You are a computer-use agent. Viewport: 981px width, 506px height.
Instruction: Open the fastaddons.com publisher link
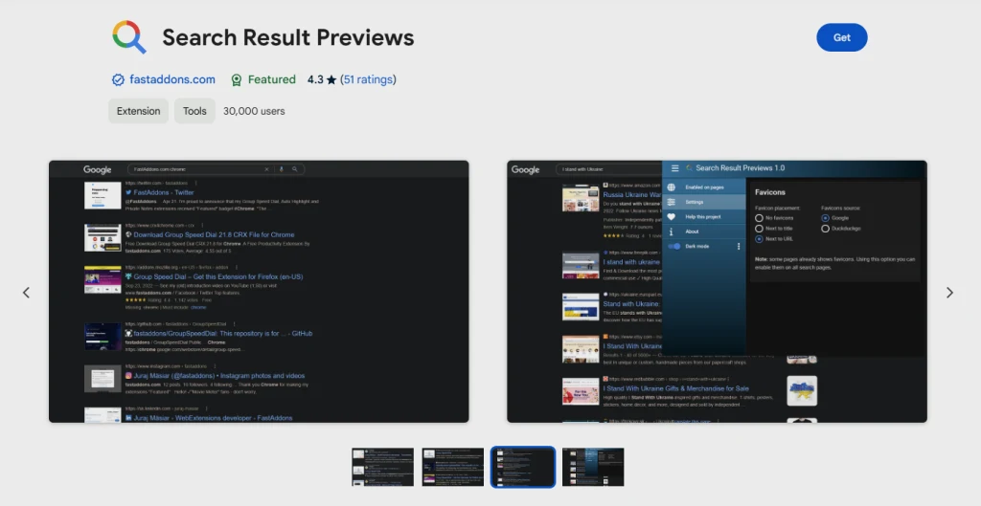pos(172,80)
